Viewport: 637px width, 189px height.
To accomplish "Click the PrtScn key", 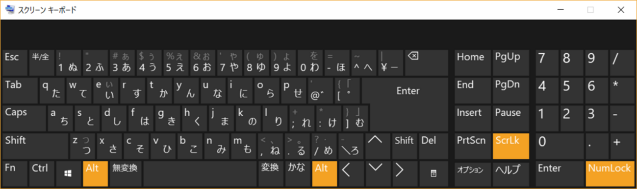I will point(472,146).
